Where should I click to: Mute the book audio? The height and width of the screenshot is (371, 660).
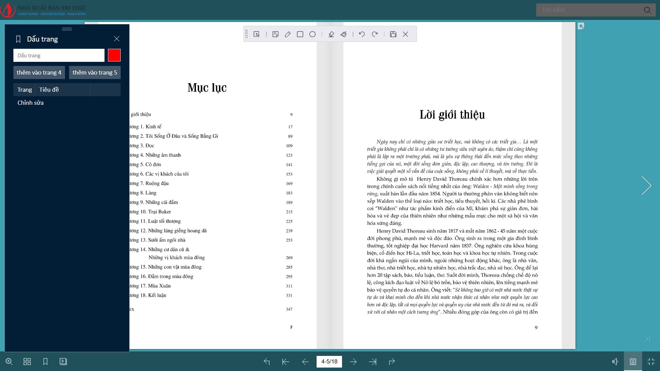coord(615,361)
